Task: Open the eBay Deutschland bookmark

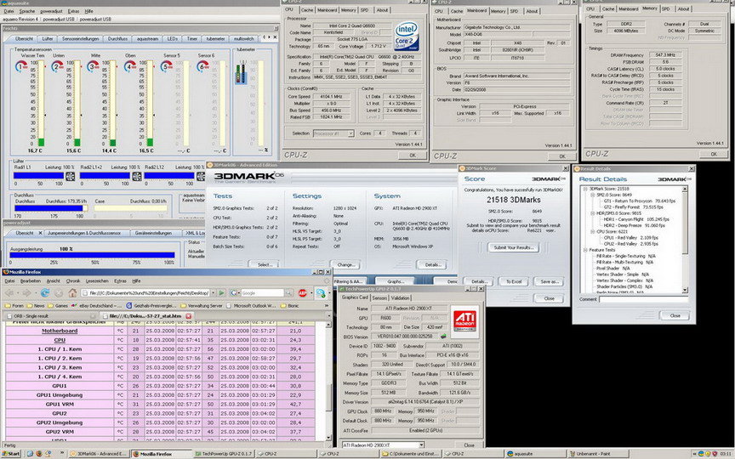Action: pyautogui.click(x=96, y=305)
